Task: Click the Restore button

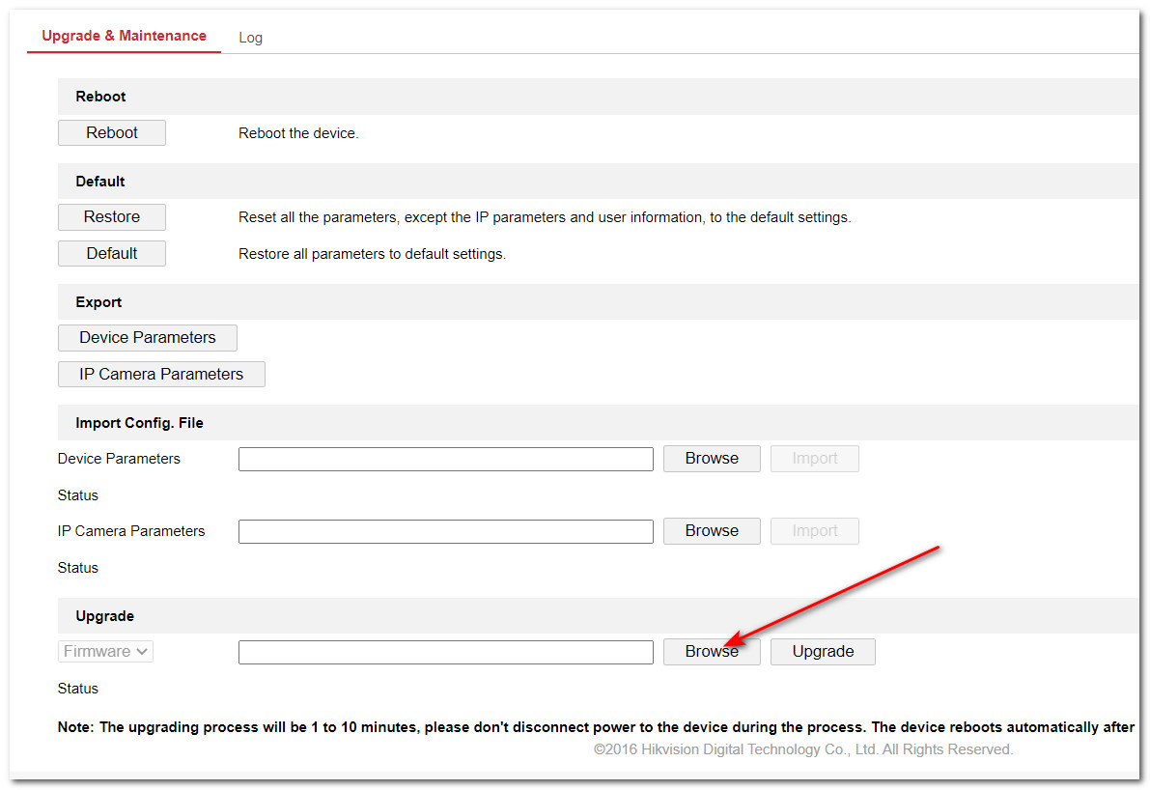Action: pyautogui.click(x=112, y=217)
